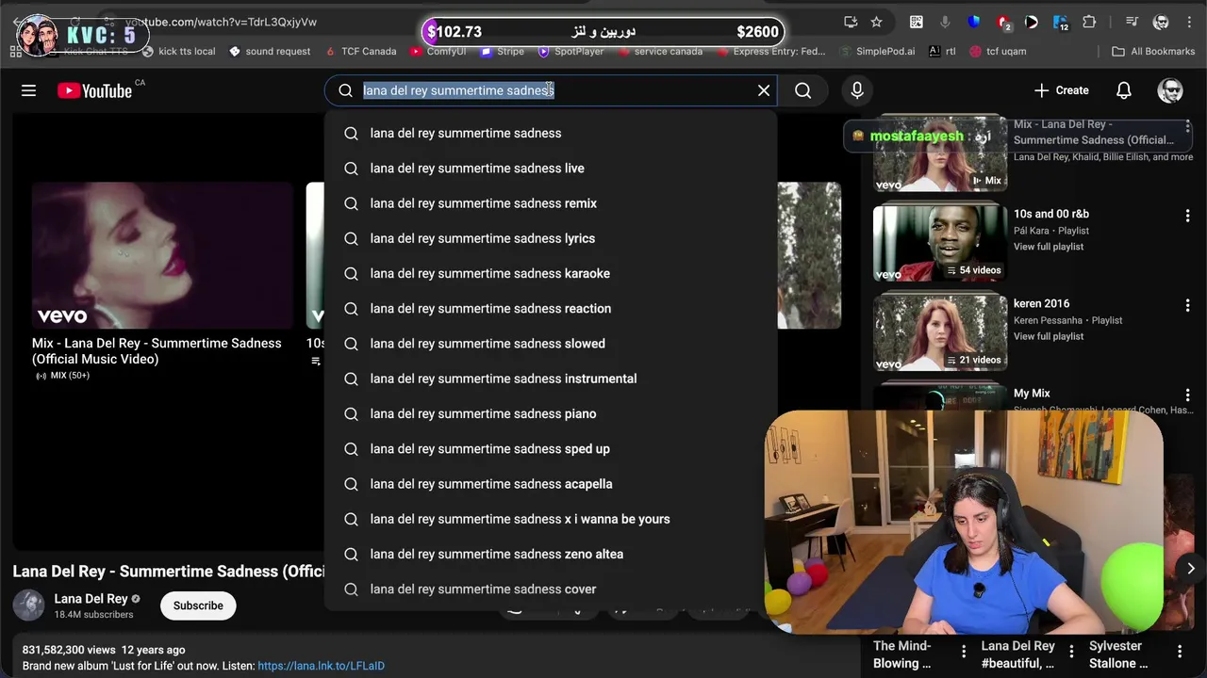Select "summertime sadness x i wanna be yours"
The image size is (1207, 678).
551,519
